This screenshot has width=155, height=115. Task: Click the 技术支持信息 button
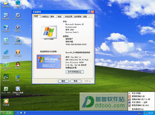coord(75,72)
